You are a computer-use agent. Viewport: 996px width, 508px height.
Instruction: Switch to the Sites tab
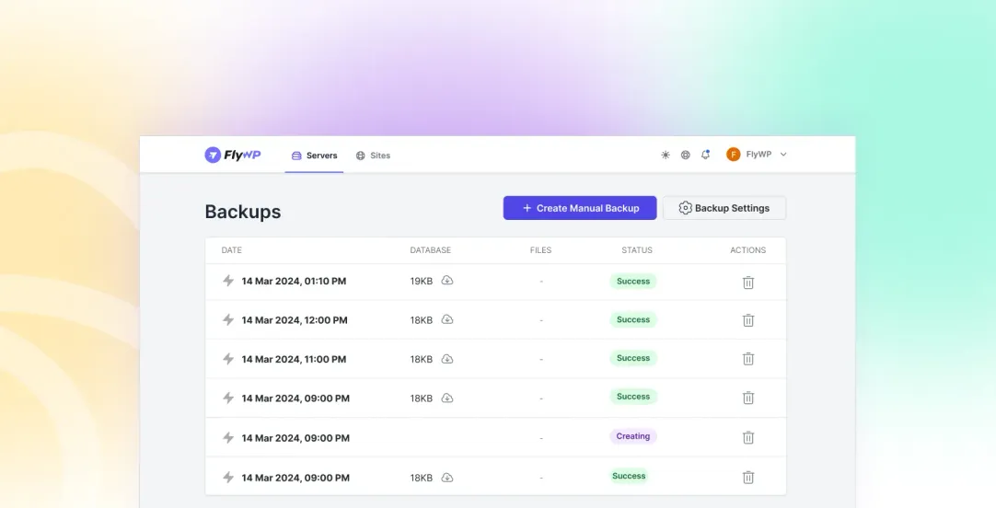pyautogui.click(x=373, y=156)
